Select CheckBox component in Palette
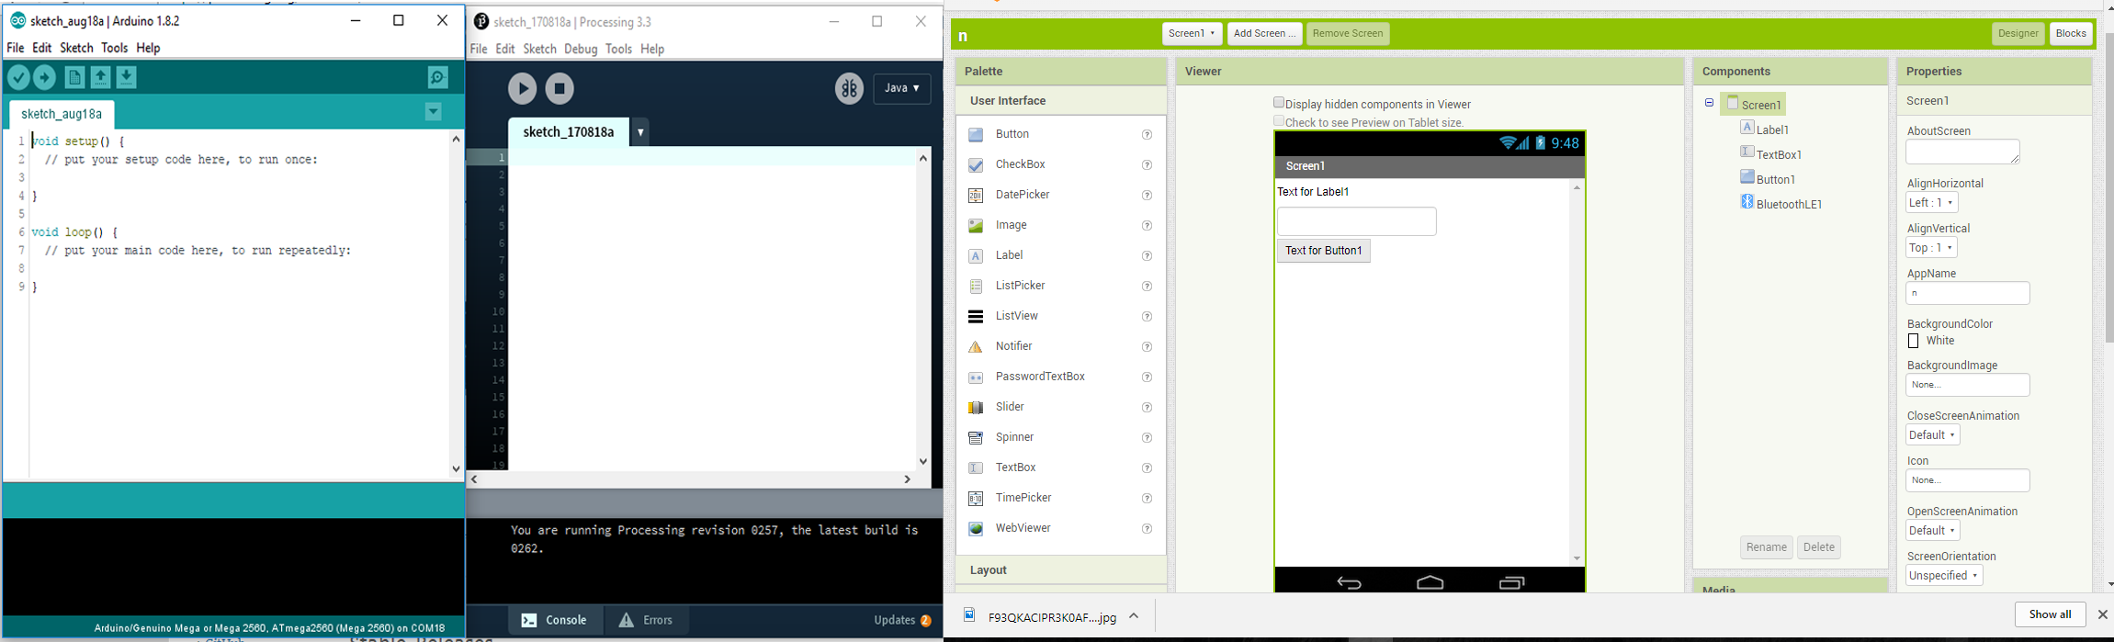Viewport: 2114px width, 642px height. click(1021, 164)
